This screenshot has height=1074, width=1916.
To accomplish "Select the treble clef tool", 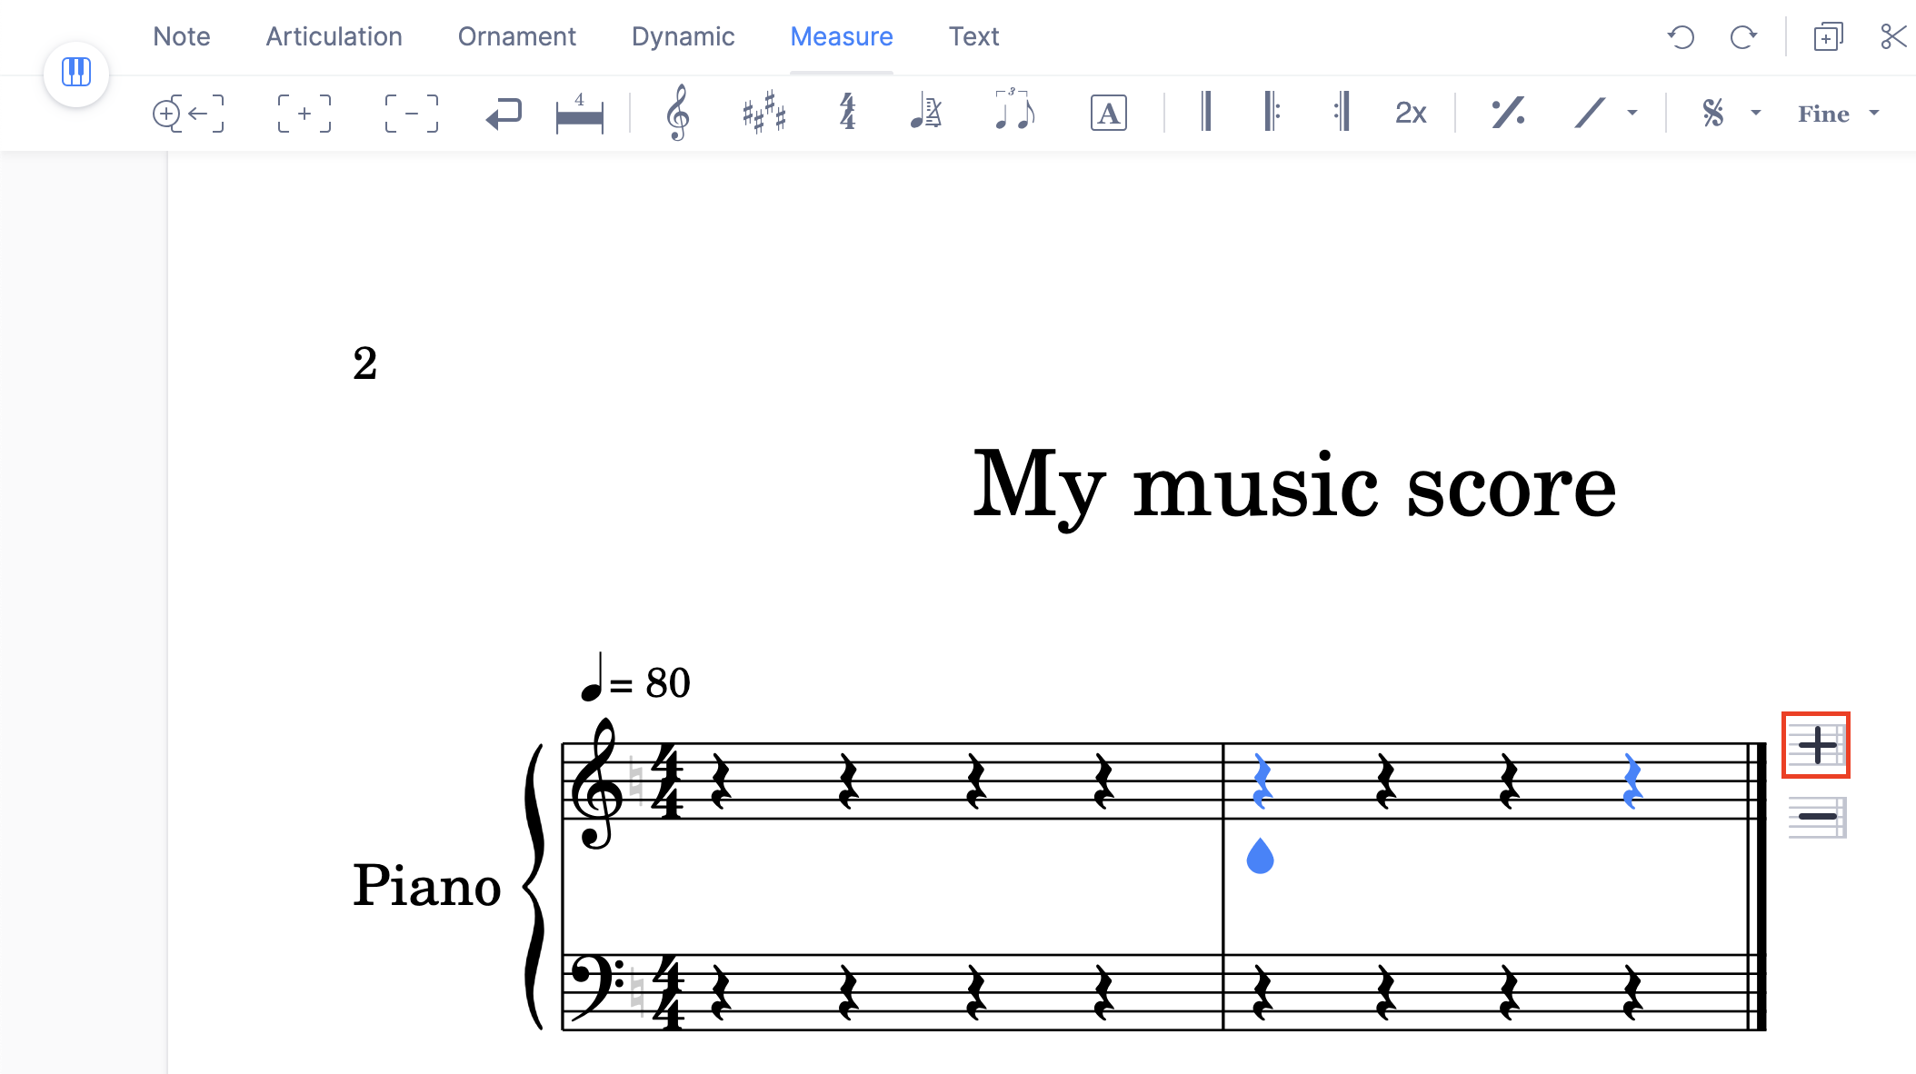I will (677, 113).
